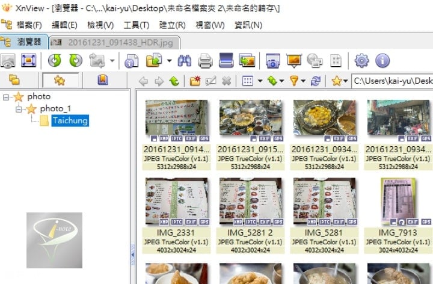This screenshot has width=433, height=284.
Task: Click the copy-to-folder icon
Action: coord(154,61)
